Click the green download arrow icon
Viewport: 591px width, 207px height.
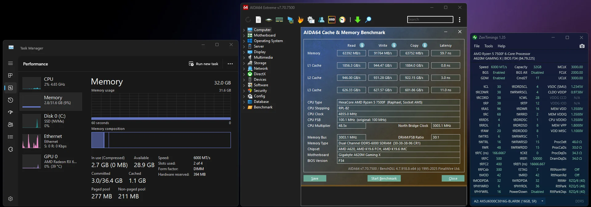[x=357, y=20]
